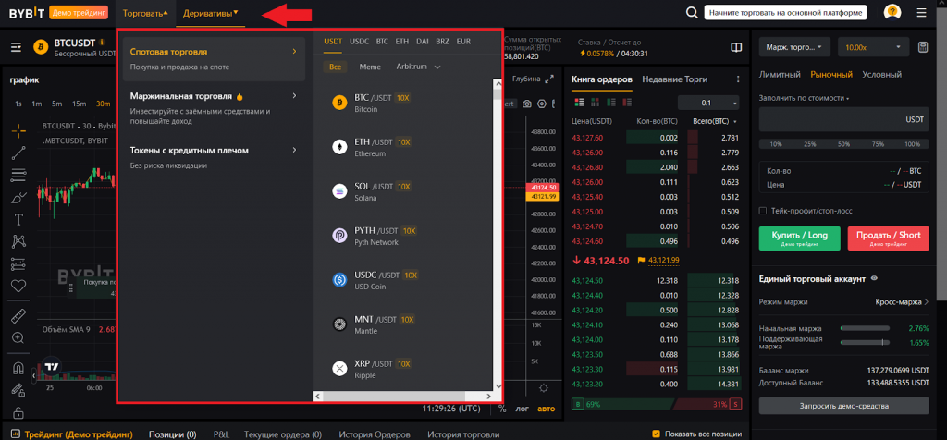Open the 10.00x leverage dropdown
947x440 pixels.
coord(870,47)
